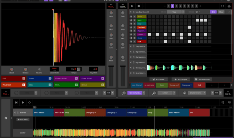Zoom in the song timeline

pyautogui.click(x=229, y=102)
